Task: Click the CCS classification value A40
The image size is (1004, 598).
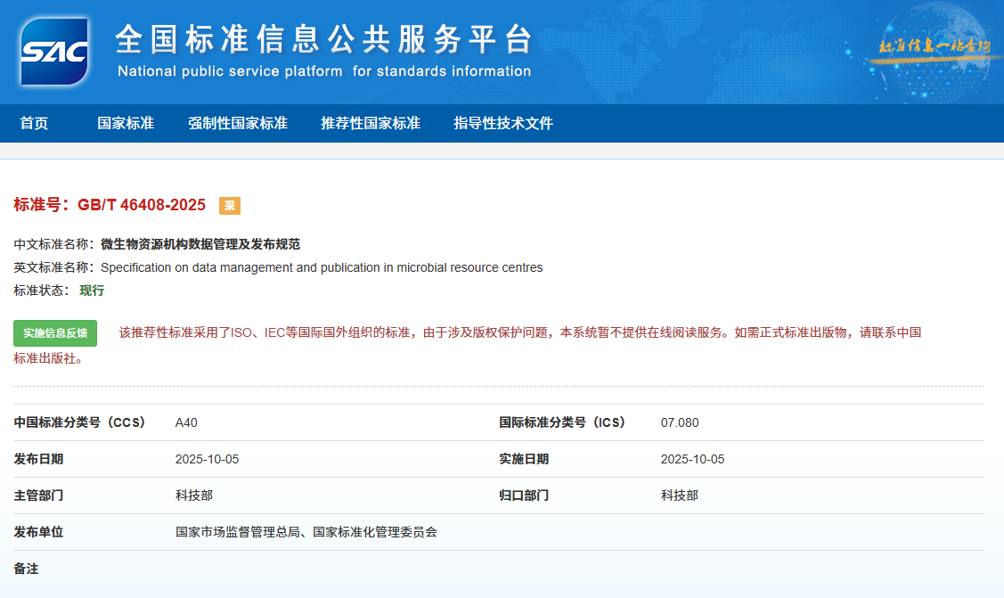Action: (186, 422)
